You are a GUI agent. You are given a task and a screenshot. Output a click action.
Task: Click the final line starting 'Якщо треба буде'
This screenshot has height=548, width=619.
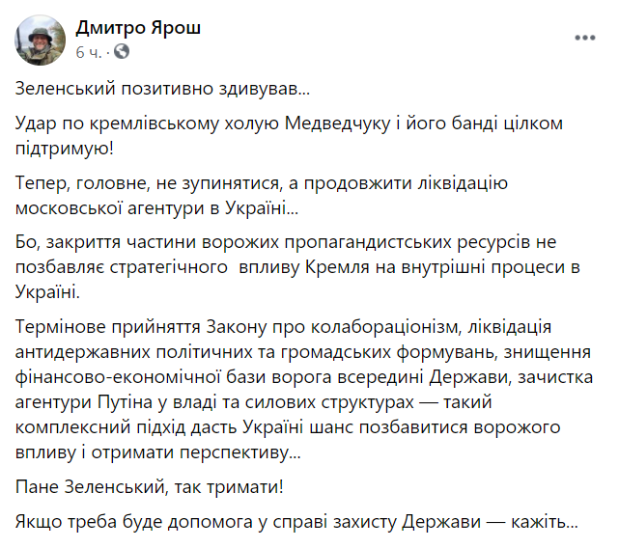[x=296, y=522]
